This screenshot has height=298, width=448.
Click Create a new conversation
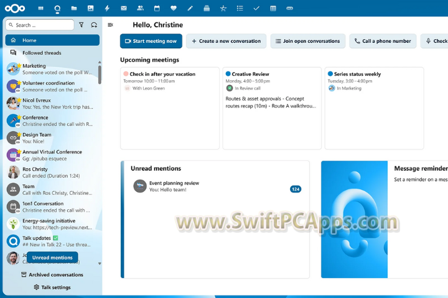pyautogui.click(x=226, y=41)
